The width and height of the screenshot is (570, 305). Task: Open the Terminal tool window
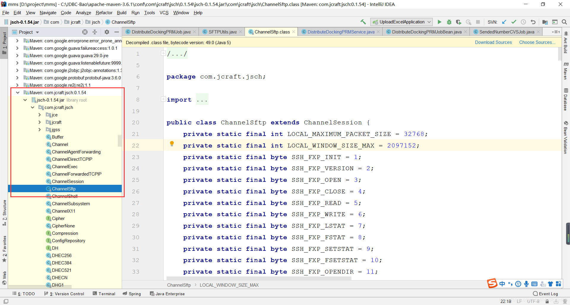pos(104,294)
